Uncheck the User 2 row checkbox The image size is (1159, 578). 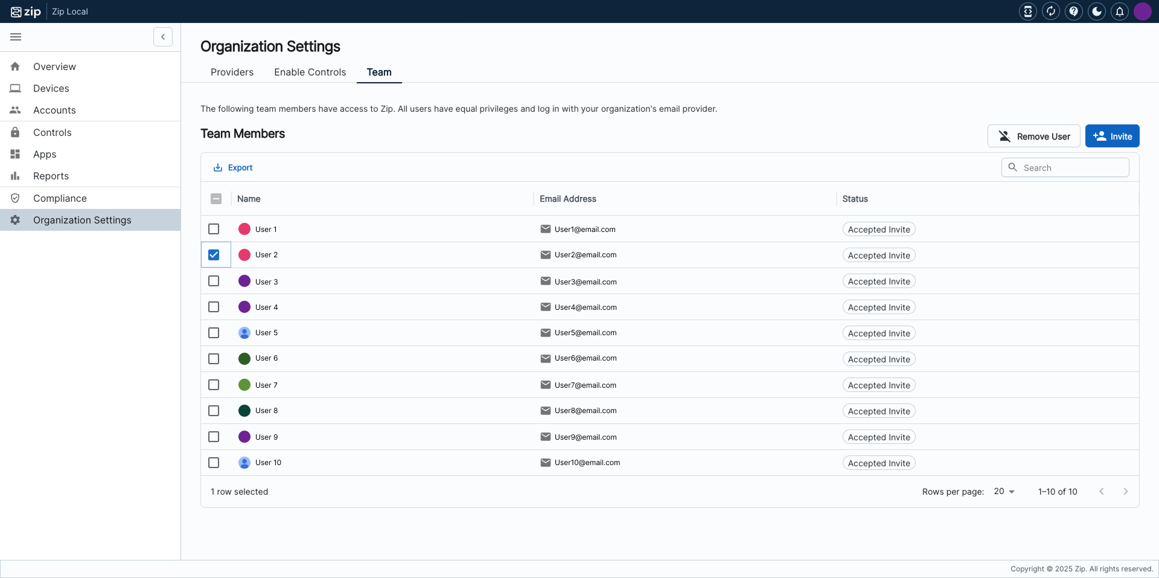(214, 255)
